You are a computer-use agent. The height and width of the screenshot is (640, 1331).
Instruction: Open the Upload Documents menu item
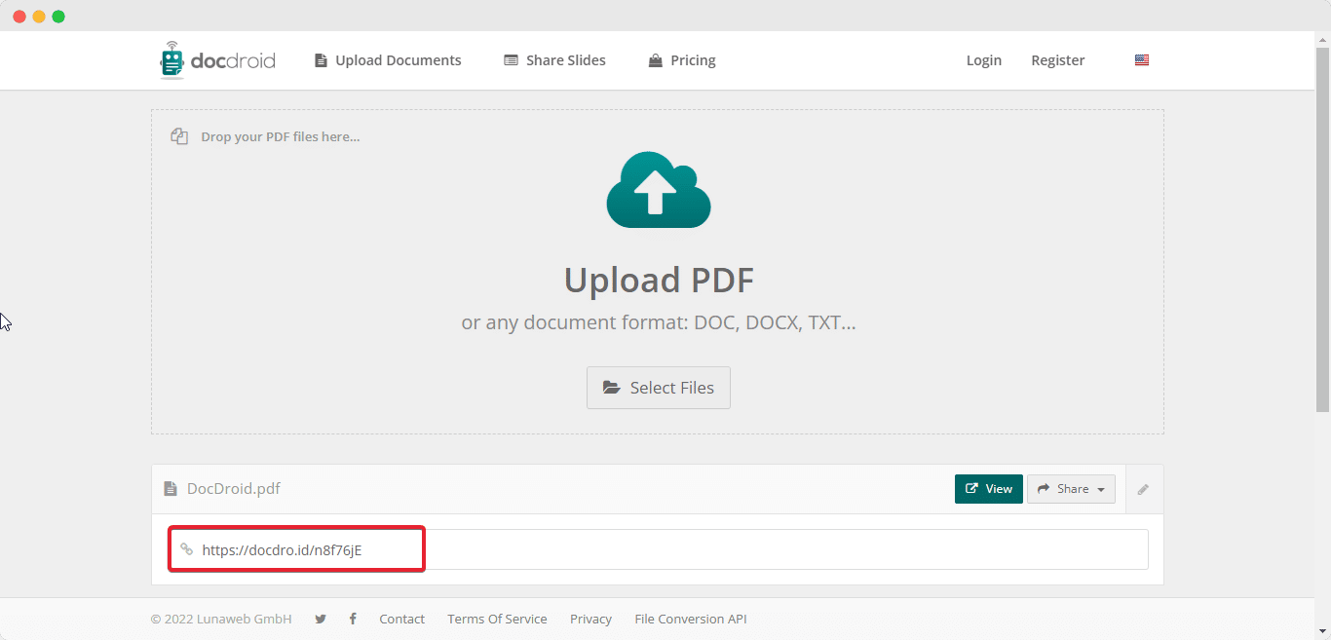tap(387, 59)
